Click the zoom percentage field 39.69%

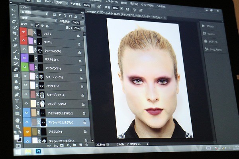[x=101, y=145]
